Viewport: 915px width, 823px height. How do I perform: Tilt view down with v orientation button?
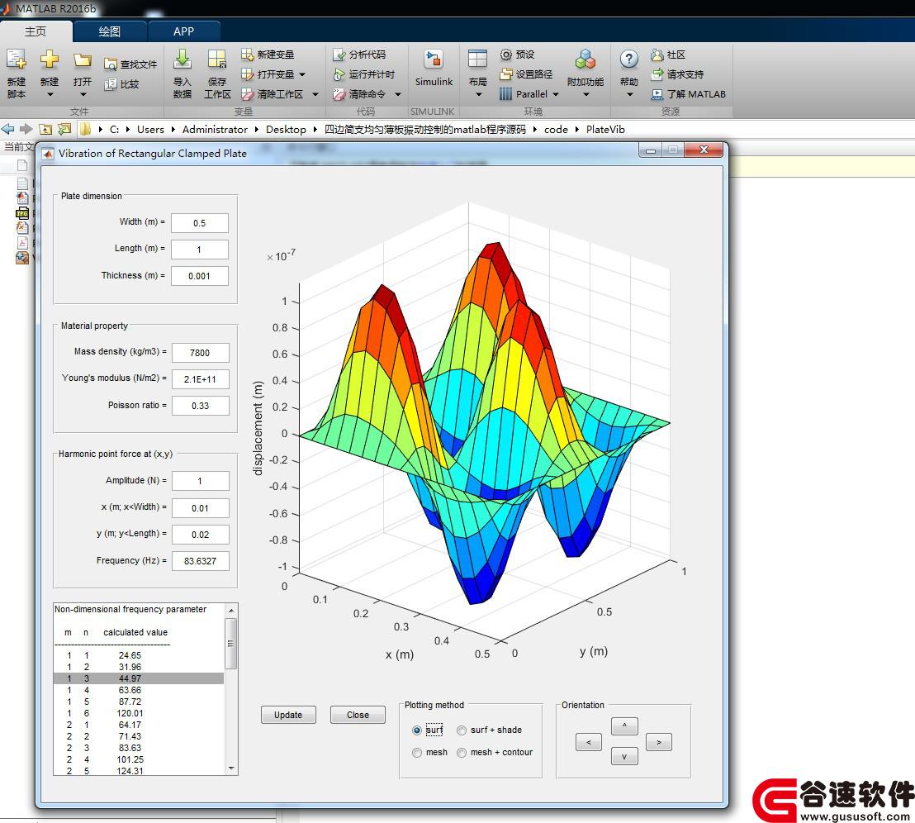624,756
